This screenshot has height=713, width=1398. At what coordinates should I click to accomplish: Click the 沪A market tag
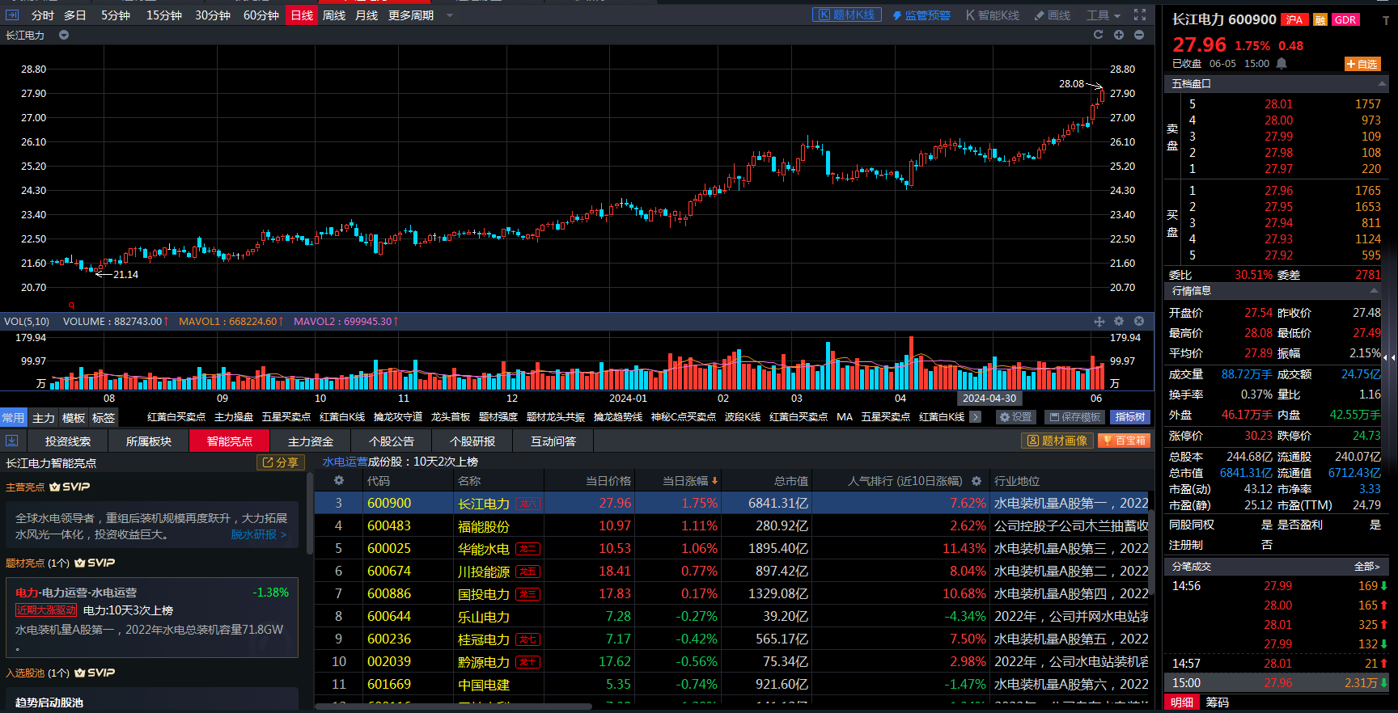point(1294,20)
